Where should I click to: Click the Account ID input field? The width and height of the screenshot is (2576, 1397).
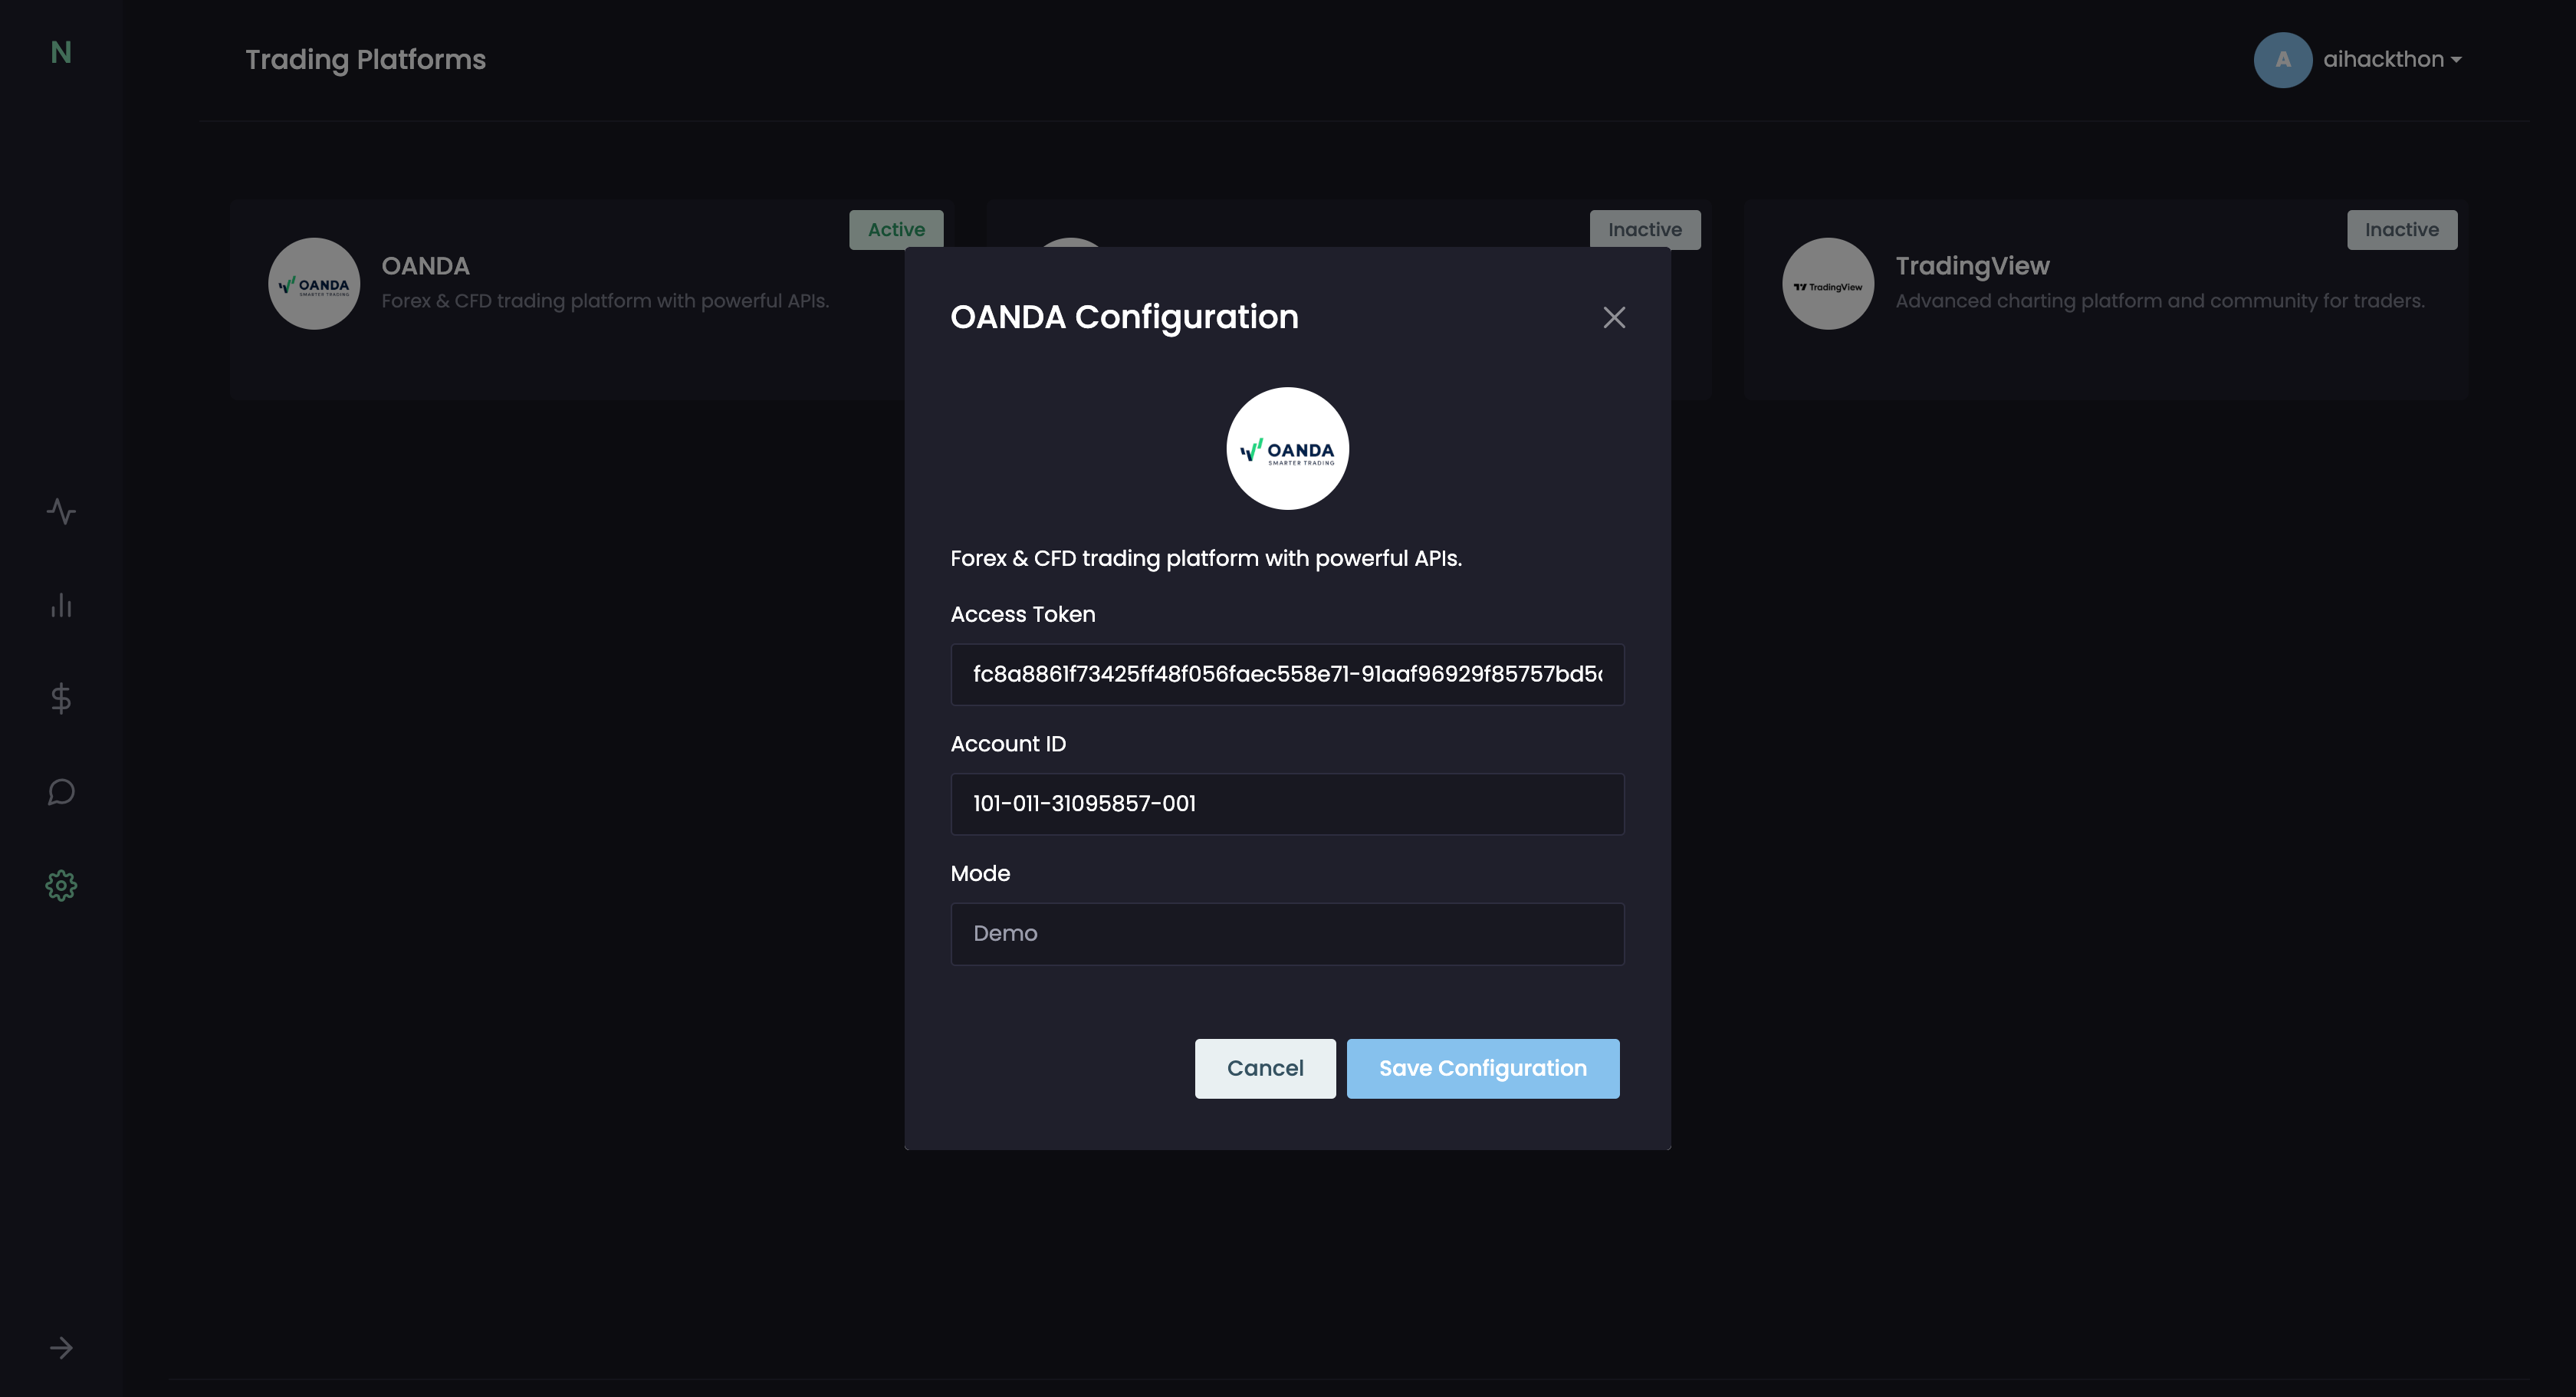1287,804
